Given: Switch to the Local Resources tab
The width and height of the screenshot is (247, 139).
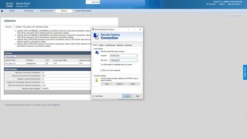Looking at the screenshot, I should pos(110,45).
